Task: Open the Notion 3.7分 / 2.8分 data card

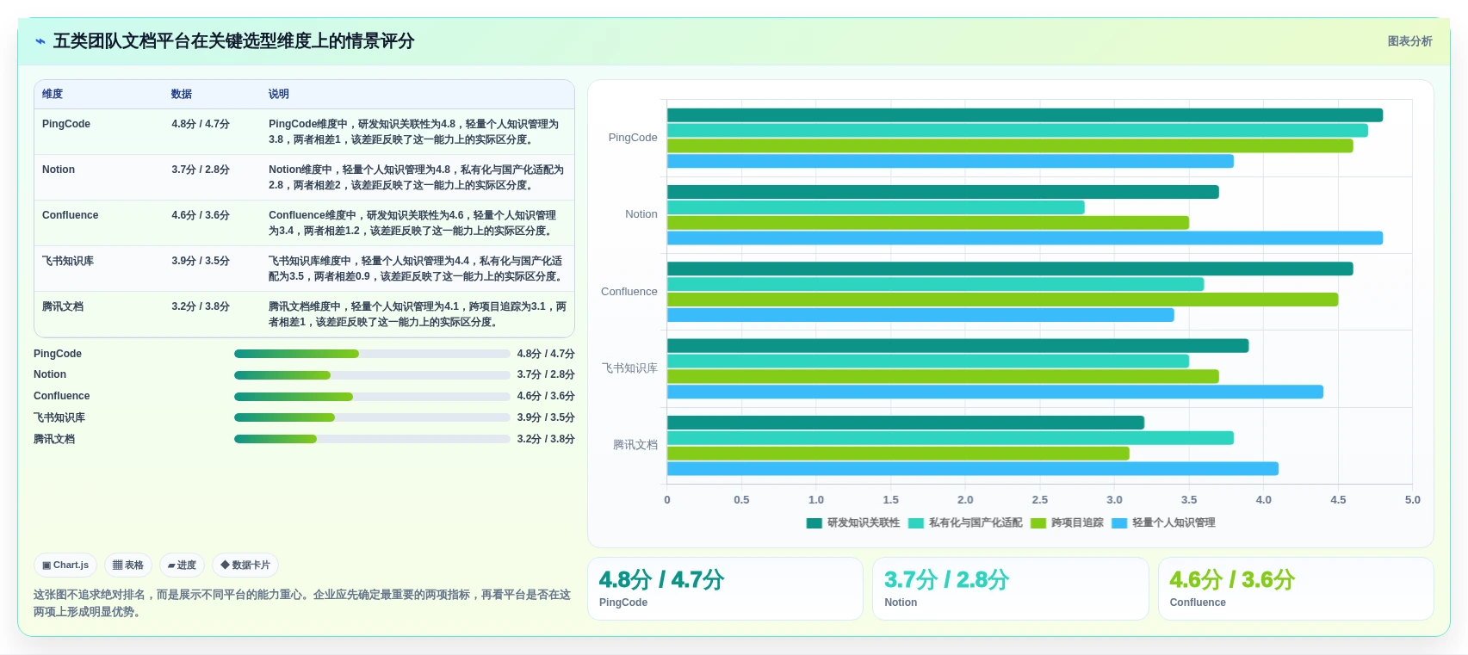Action: (x=1010, y=589)
